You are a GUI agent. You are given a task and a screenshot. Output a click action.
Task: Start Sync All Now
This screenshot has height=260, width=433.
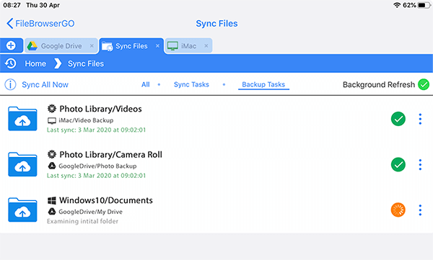click(x=45, y=85)
